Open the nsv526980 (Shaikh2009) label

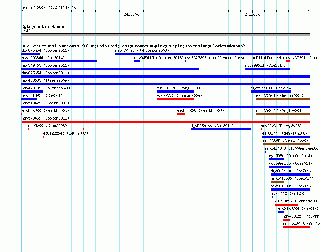tap(45, 111)
